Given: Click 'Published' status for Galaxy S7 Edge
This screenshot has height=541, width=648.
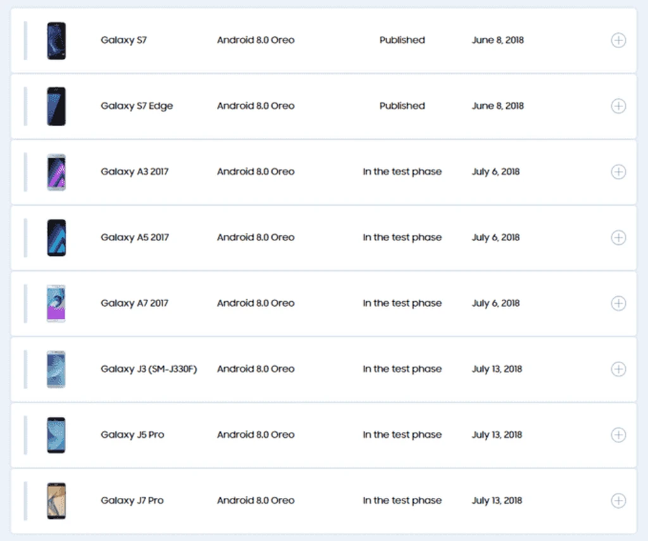Looking at the screenshot, I should [x=402, y=106].
